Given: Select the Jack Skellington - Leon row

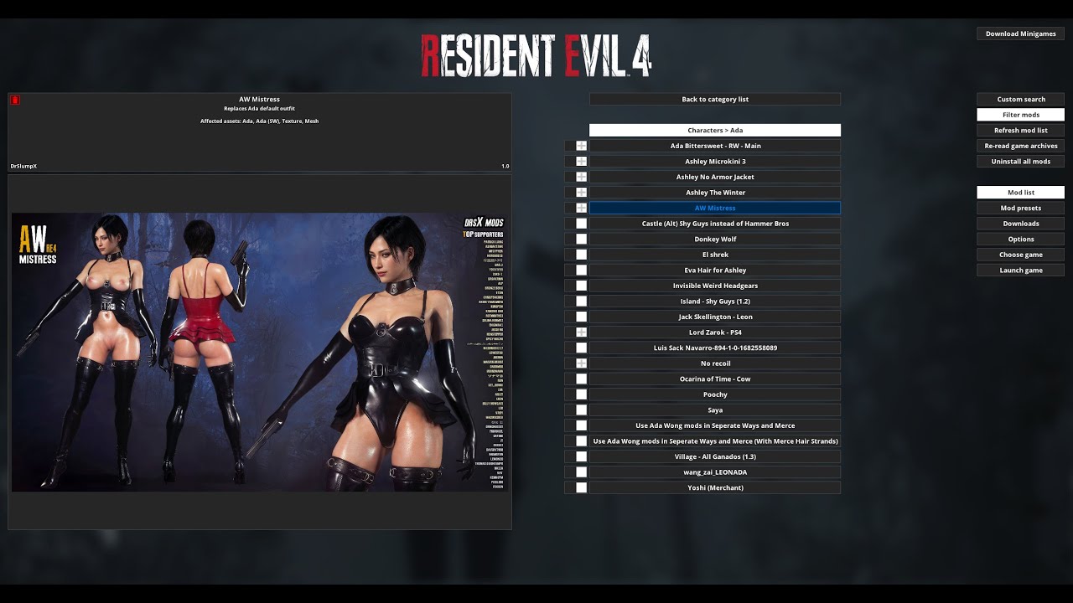Looking at the screenshot, I should pos(715,317).
